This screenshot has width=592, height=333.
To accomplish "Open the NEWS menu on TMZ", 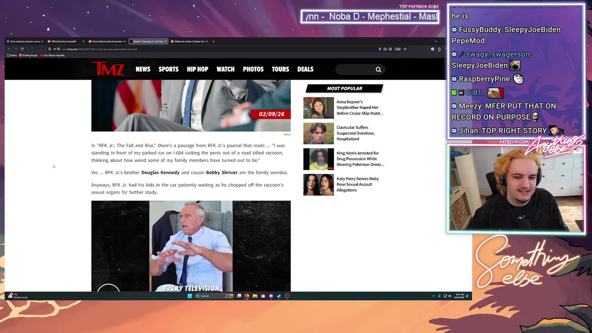I will coord(143,69).
